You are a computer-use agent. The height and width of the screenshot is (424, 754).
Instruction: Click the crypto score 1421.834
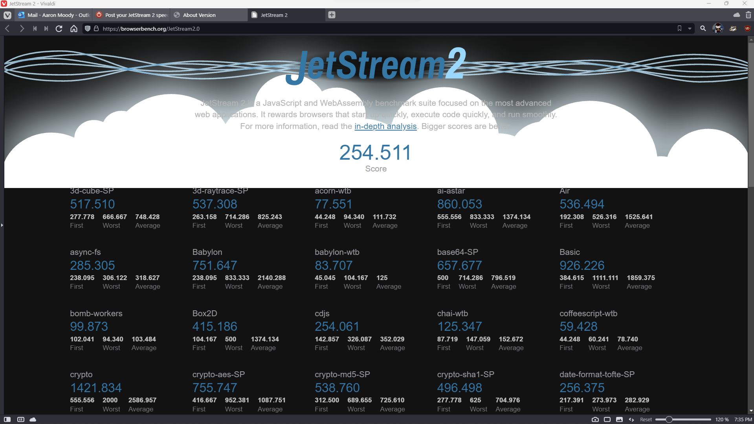(96, 388)
